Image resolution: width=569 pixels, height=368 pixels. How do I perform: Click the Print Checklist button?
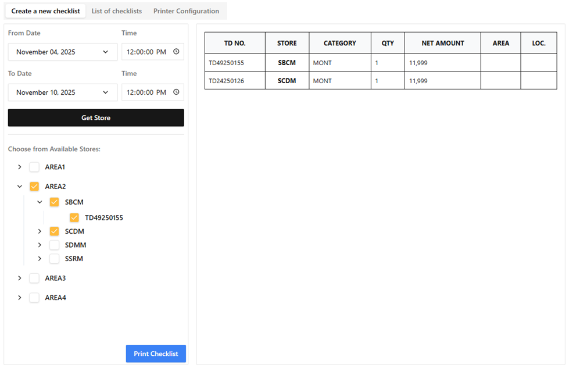tap(156, 354)
